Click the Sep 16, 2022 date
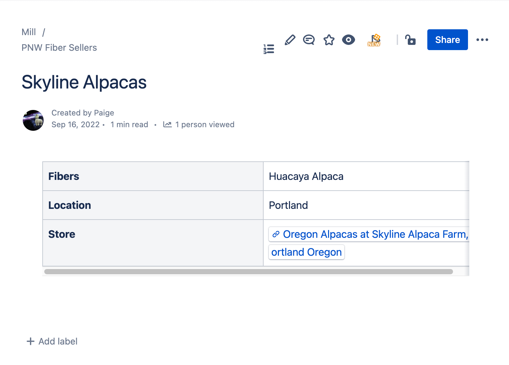509x365 pixels. pos(76,125)
